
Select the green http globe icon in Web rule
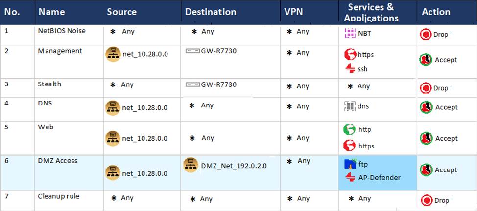click(x=350, y=129)
